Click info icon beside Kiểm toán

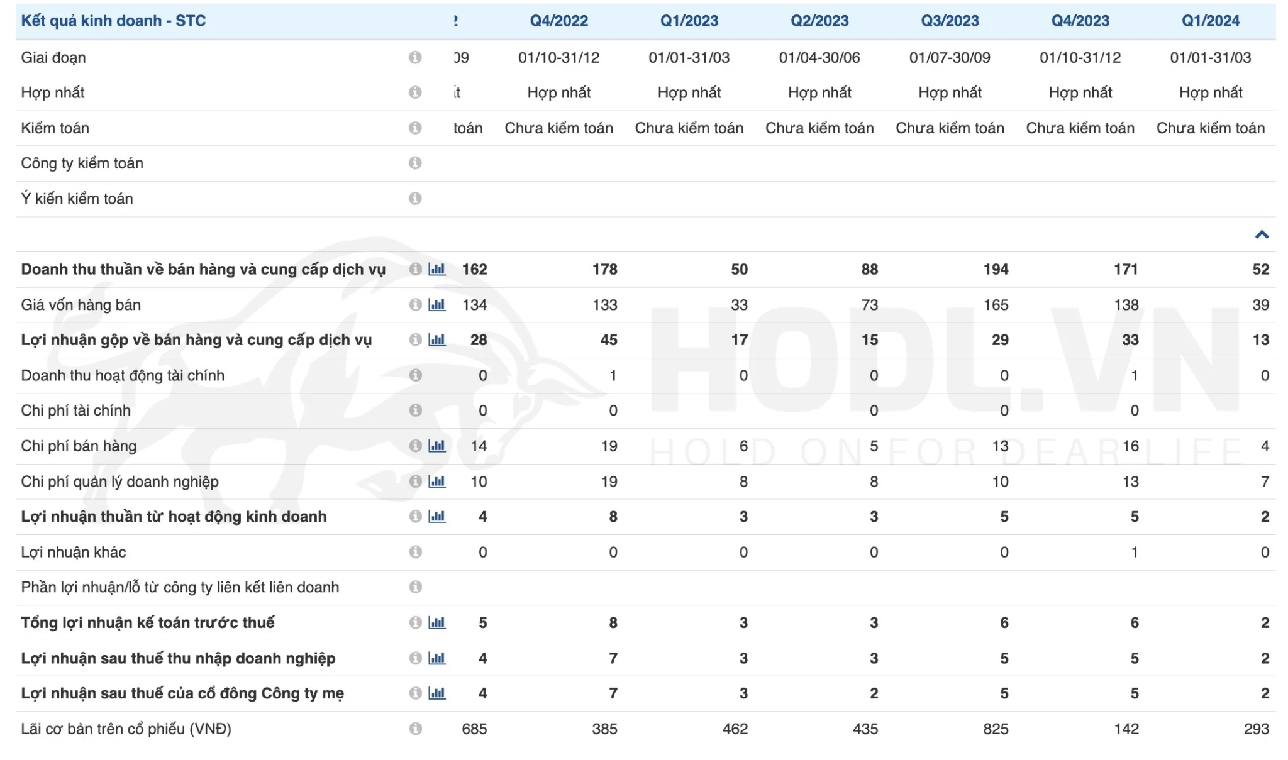click(x=415, y=128)
